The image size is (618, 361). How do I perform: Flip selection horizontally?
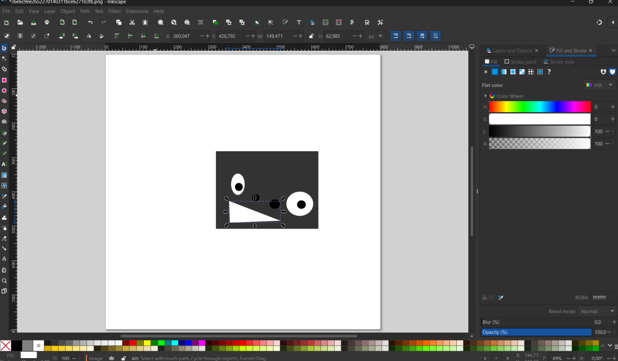[x=88, y=36]
